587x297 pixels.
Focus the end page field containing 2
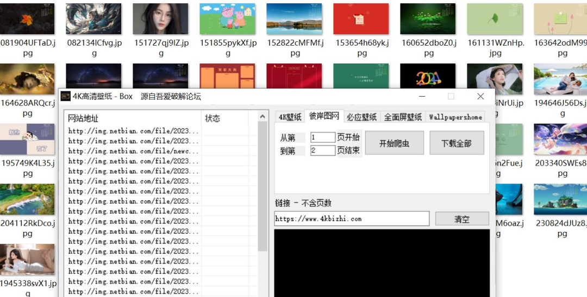323,150
